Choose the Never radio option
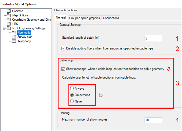182x131 pixels. [x=72, y=101]
